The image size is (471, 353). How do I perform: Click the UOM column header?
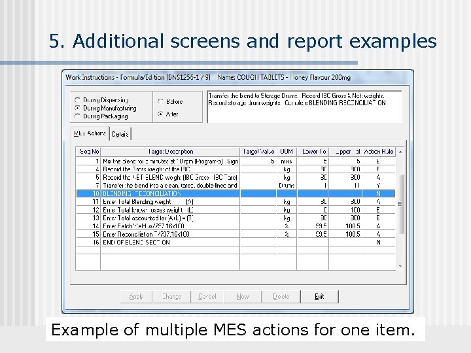287,152
